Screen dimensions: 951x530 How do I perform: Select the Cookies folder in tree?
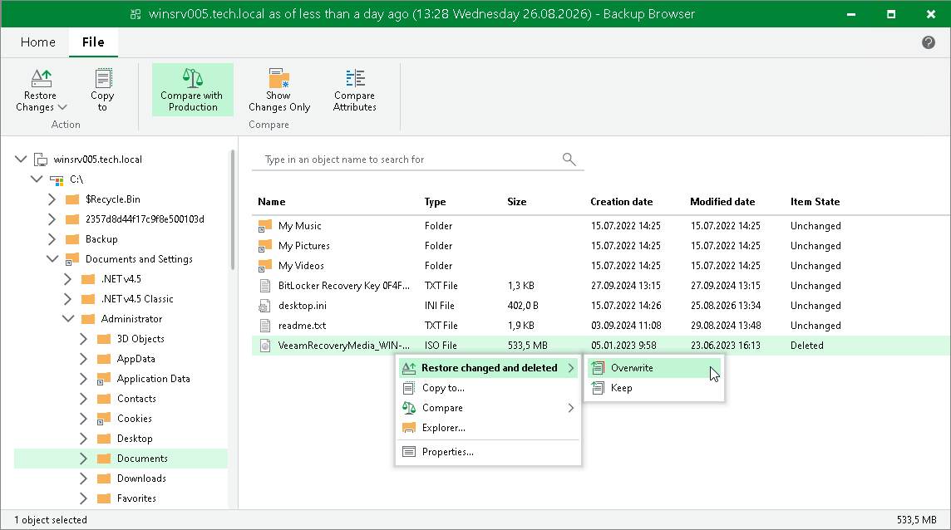[x=135, y=419]
